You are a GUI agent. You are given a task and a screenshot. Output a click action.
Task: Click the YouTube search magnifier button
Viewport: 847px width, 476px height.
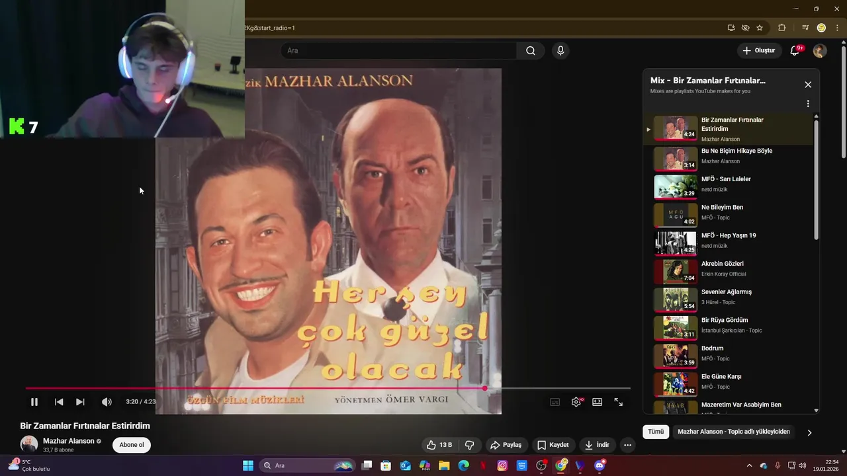pyautogui.click(x=531, y=51)
